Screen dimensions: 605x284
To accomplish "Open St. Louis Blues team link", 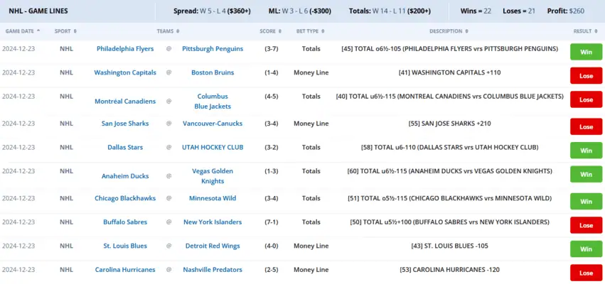I will coord(125,246).
